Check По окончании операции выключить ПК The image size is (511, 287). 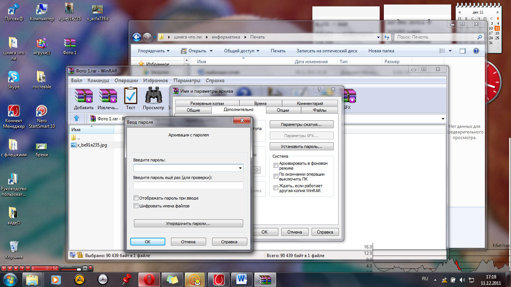tap(276, 176)
